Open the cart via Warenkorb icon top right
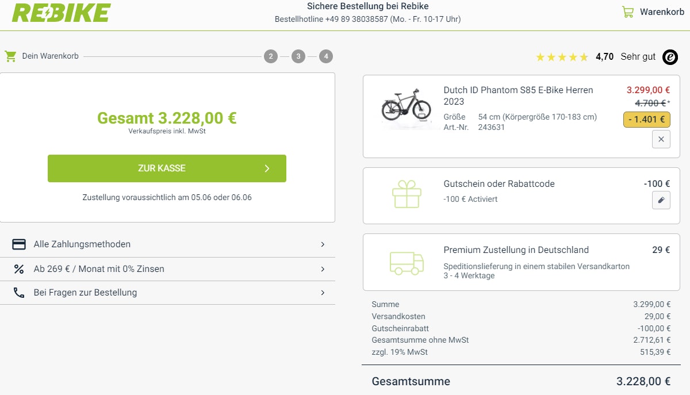690x395 pixels. tap(627, 11)
